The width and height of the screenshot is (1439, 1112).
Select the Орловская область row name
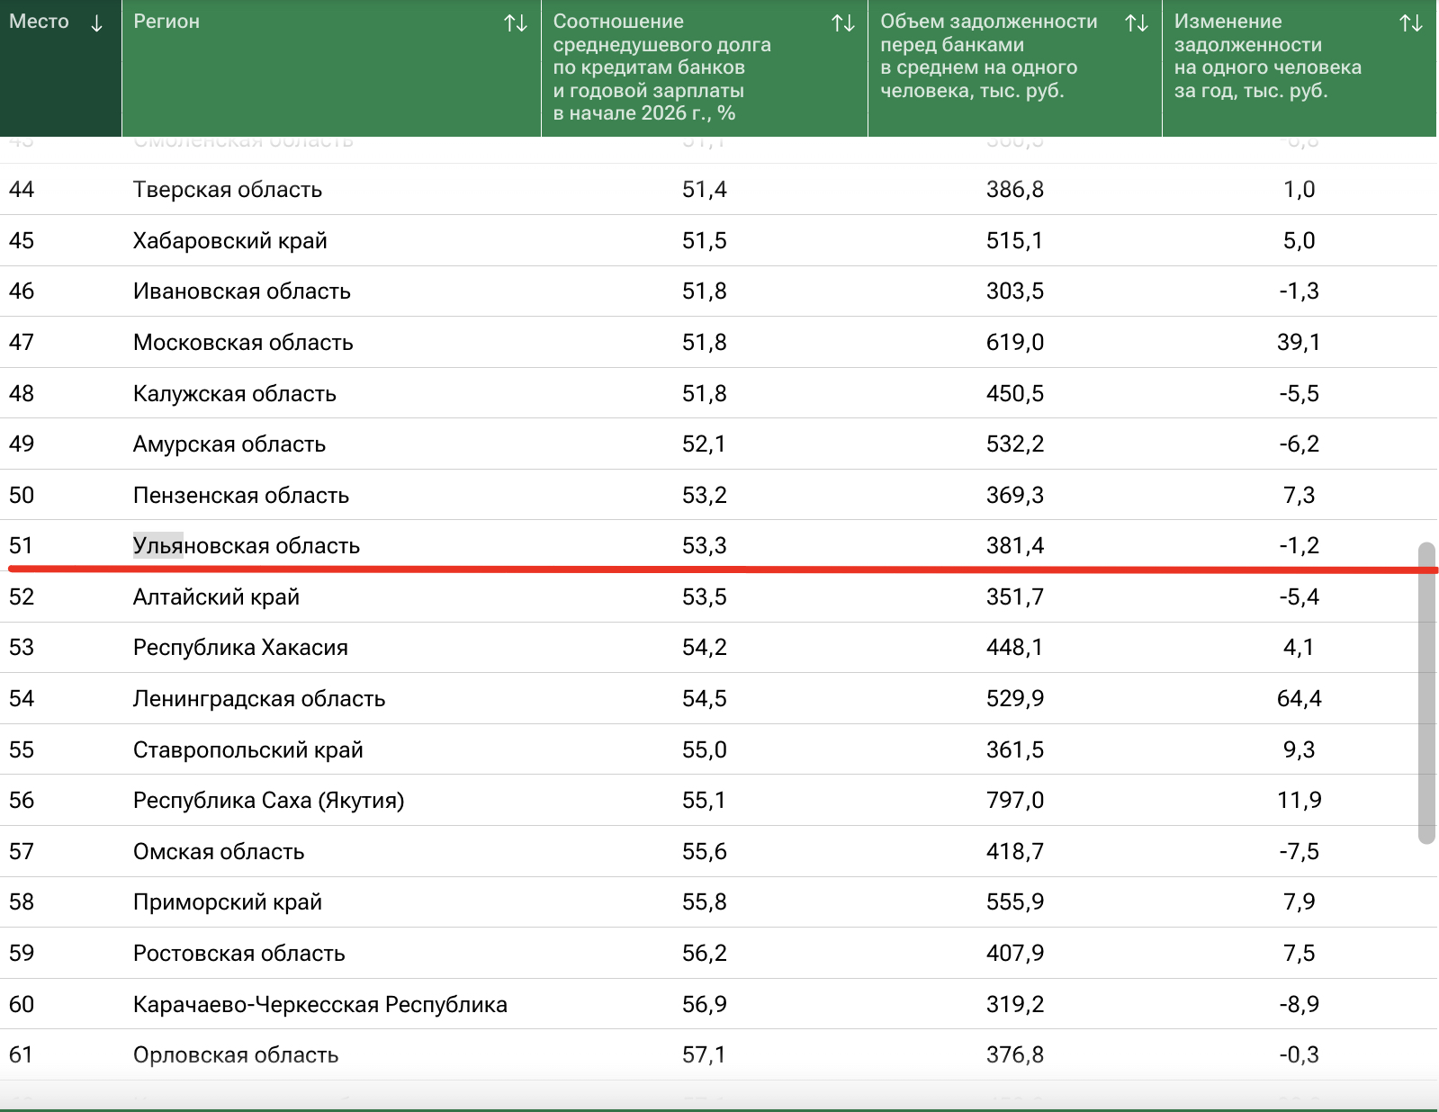coord(236,1054)
